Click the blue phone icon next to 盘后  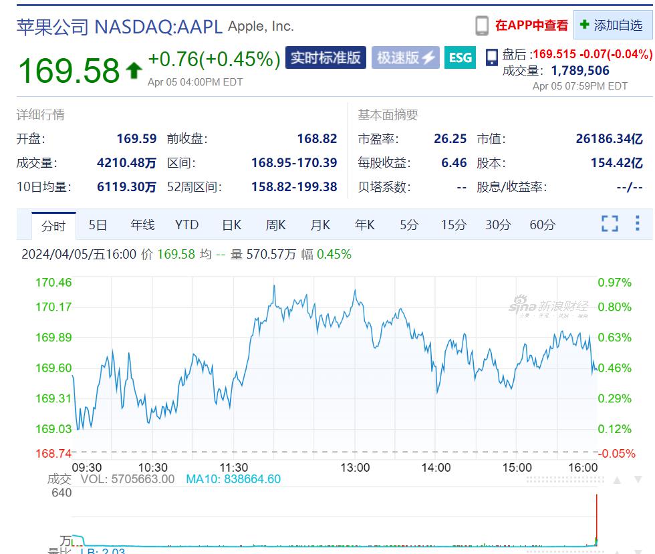492,57
